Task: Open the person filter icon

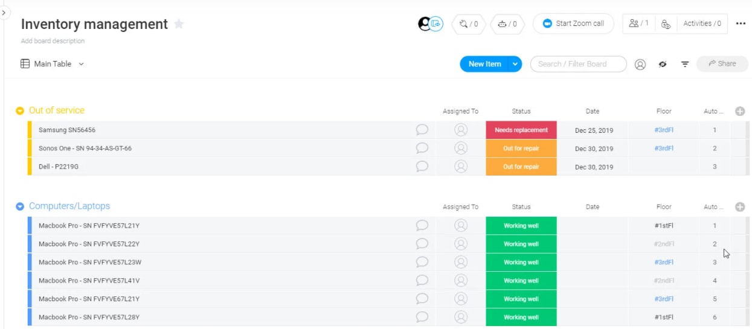Action: (640, 64)
